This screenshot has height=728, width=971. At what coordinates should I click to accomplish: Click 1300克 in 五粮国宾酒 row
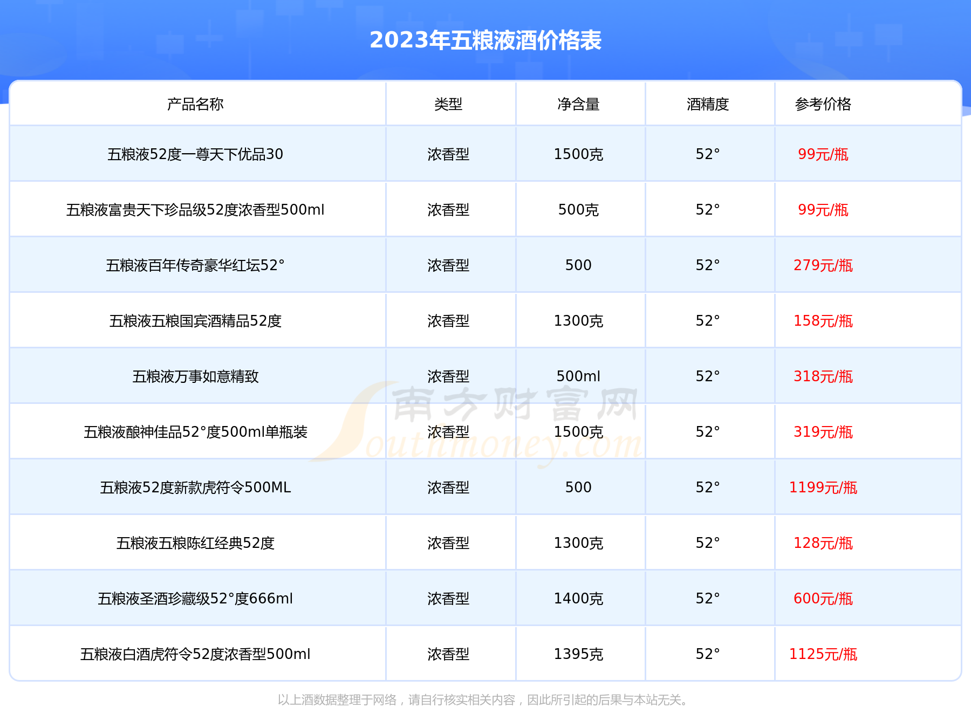point(578,321)
